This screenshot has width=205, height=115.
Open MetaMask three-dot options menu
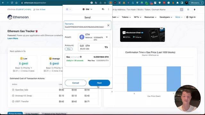point(108,9)
